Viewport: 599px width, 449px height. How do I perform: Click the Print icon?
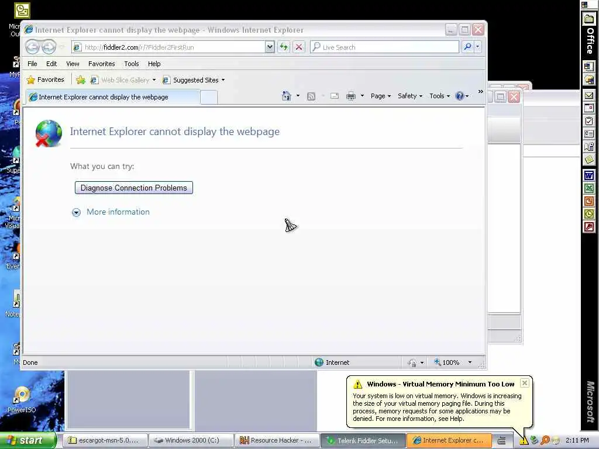(x=351, y=96)
